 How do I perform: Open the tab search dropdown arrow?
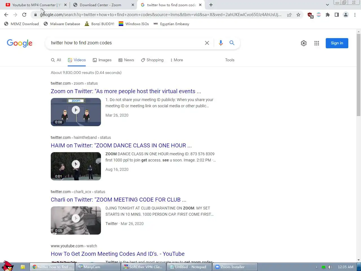pos(327,5)
